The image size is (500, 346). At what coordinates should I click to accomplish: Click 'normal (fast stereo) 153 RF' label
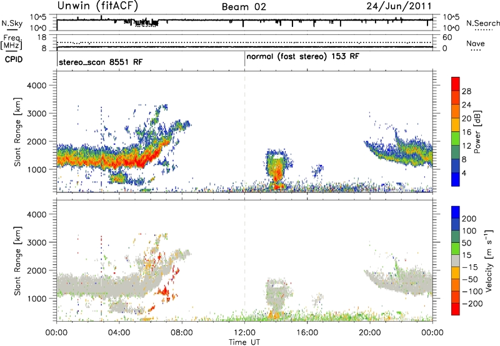click(303, 57)
